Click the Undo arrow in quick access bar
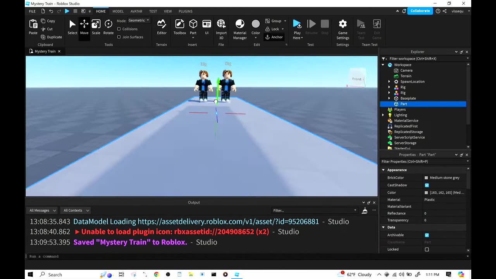This screenshot has width=496, height=279. point(51,11)
